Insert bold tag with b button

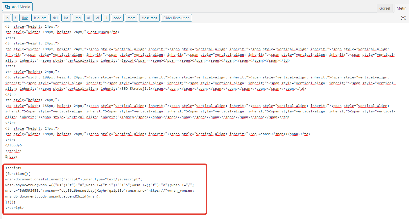8,18
